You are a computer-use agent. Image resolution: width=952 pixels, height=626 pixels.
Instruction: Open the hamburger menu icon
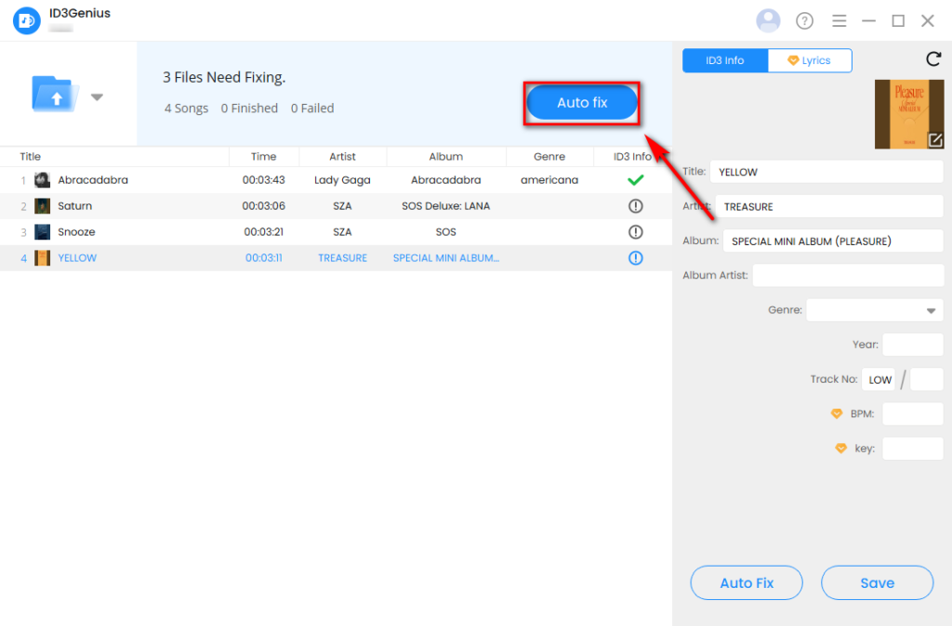pyautogui.click(x=839, y=20)
